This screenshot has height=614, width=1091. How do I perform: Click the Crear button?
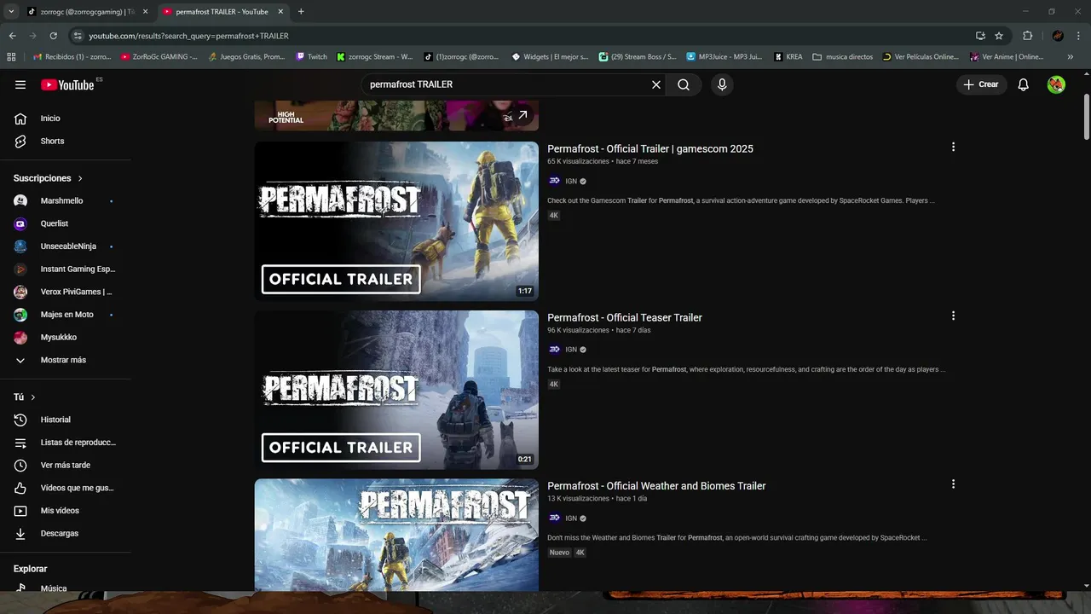[x=981, y=84]
